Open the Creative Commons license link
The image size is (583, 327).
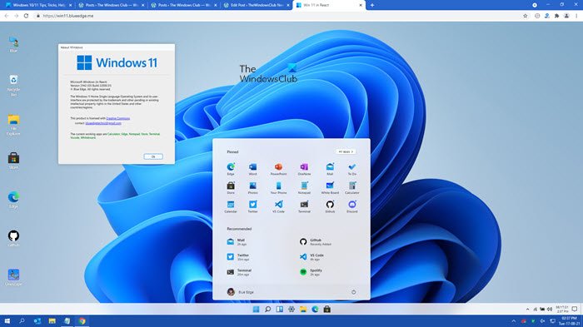tap(118, 118)
